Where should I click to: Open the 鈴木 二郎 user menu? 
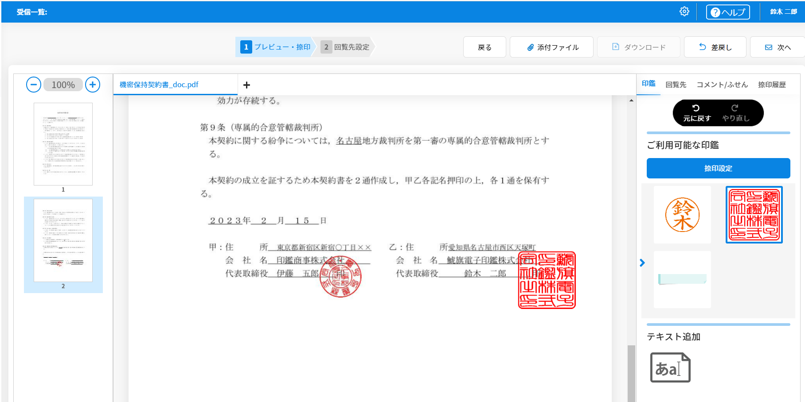click(783, 12)
